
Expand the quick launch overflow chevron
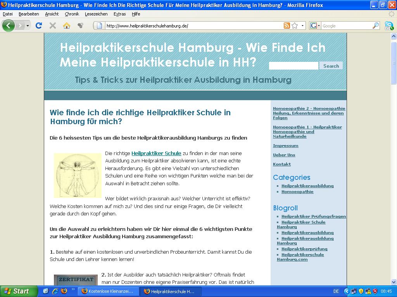click(73, 289)
